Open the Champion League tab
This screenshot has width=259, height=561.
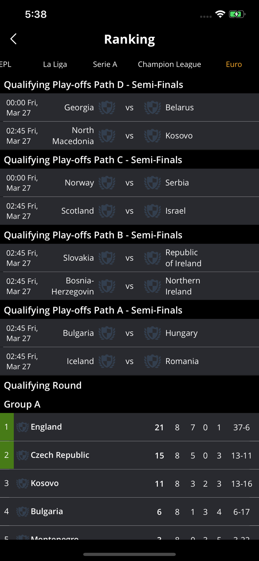tap(169, 64)
